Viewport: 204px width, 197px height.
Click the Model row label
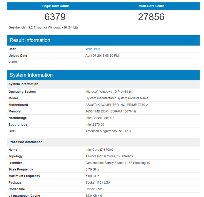[x=13, y=98]
